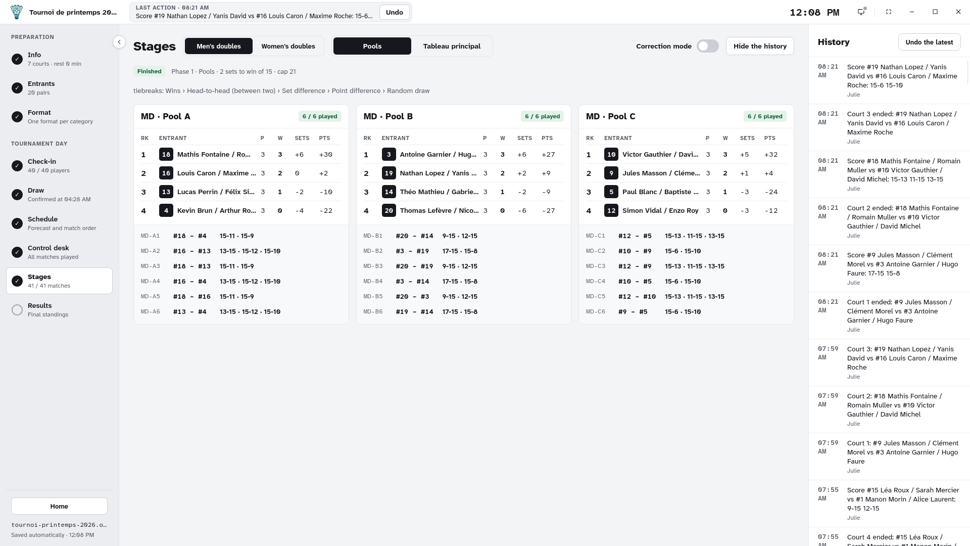
Task: Click the Finished status badge
Action: pos(150,71)
